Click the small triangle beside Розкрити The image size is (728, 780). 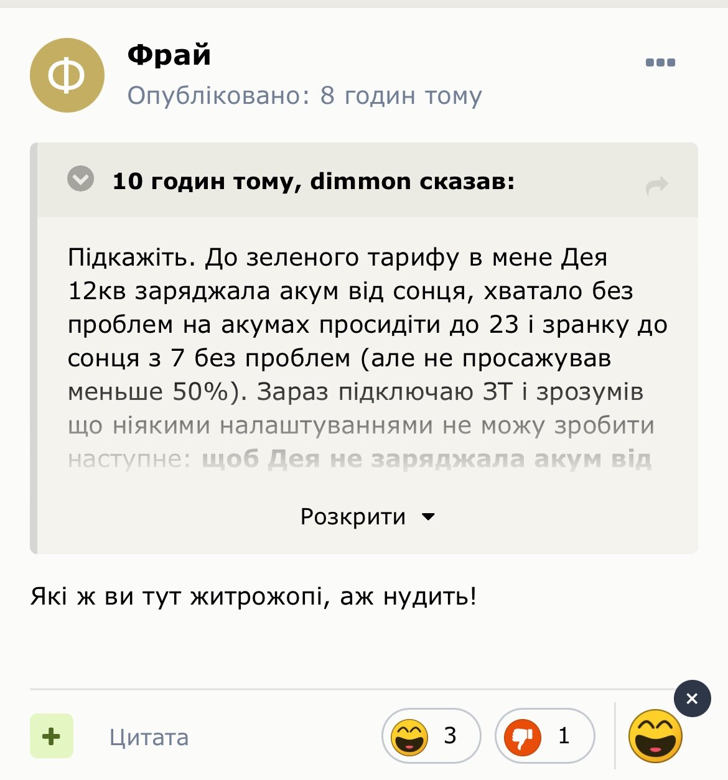[x=428, y=516]
